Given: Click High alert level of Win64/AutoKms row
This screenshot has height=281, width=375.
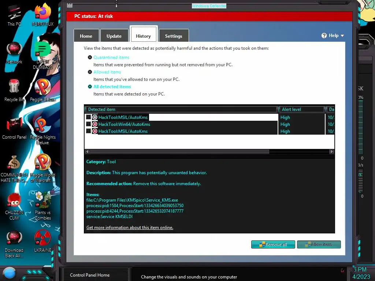Looking at the screenshot, I should coord(285,124).
